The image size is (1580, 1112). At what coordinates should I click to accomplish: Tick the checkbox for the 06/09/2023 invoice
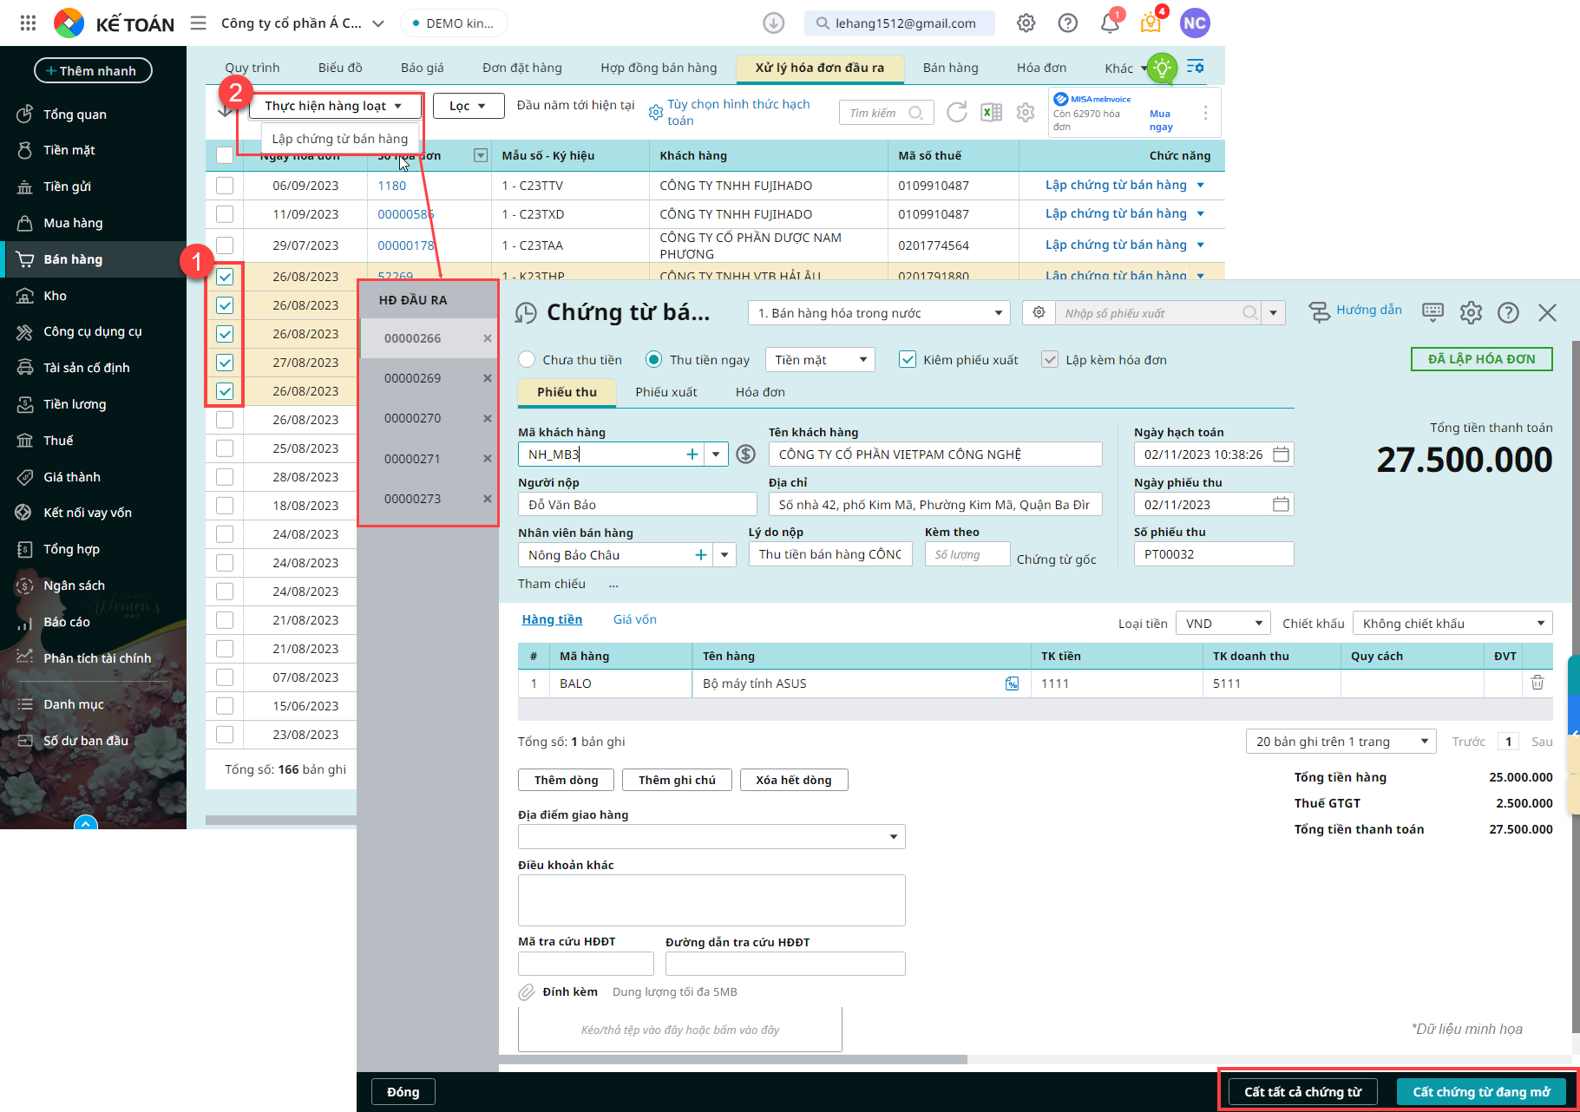[x=225, y=186]
